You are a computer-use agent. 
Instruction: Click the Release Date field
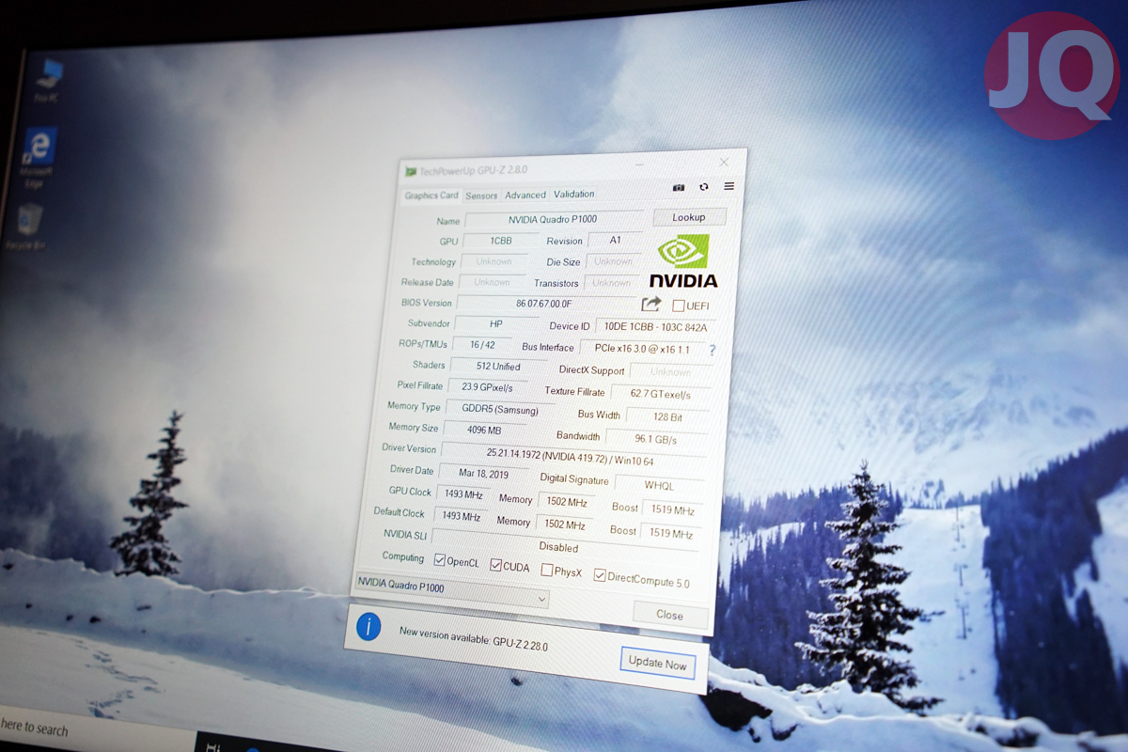point(492,282)
